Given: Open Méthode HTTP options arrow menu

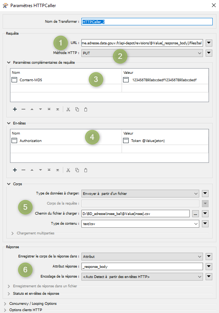Looking at the screenshot, I should coord(209,53).
